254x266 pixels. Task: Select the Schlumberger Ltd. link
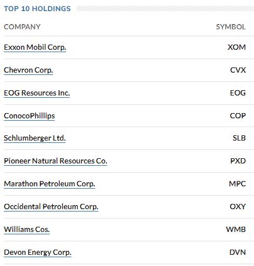(x=35, y=138)
